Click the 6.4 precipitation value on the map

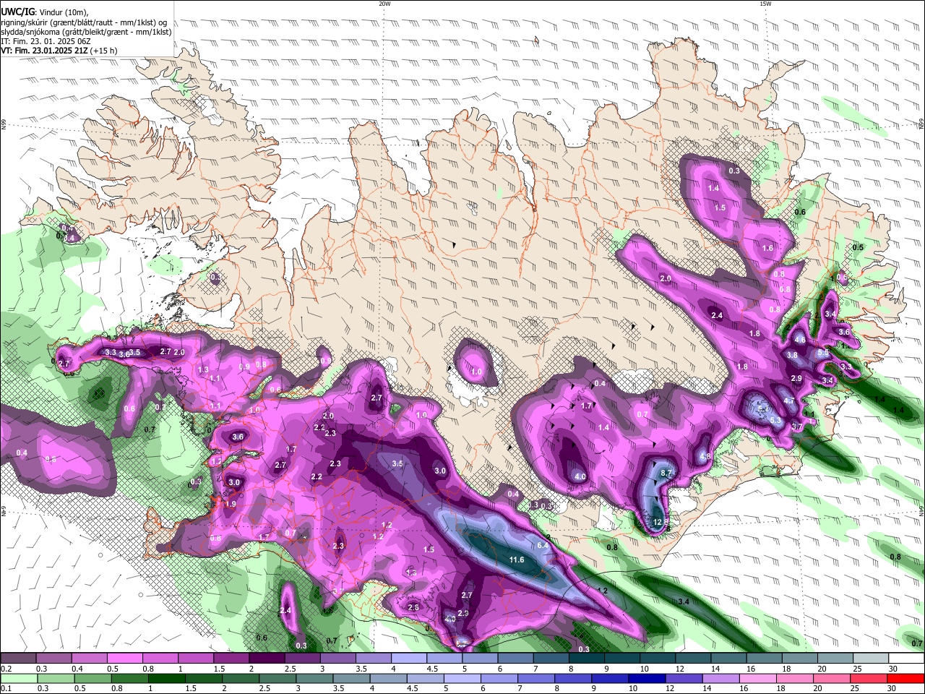(x=543, y=545)
